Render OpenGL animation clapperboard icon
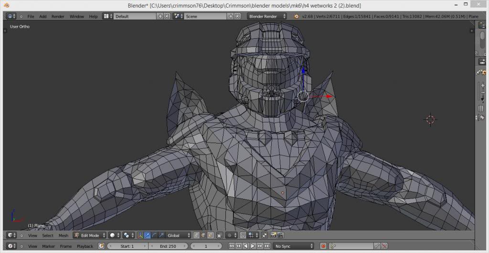 pos(280,235)
